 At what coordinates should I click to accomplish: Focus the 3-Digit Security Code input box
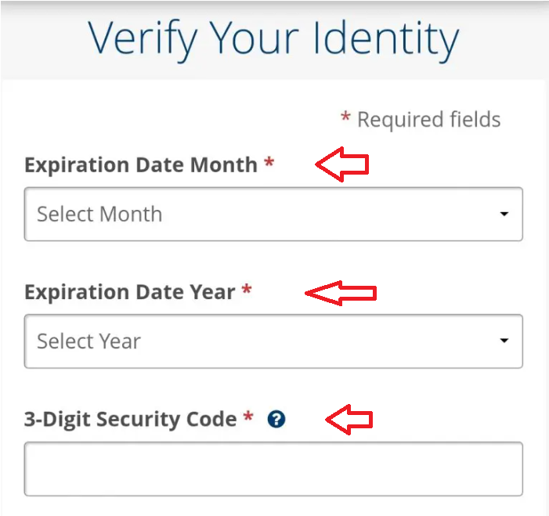[273, 468]
